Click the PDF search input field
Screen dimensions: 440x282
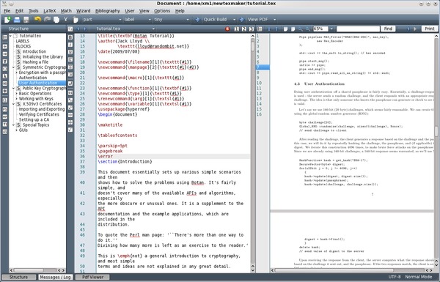[x=358, y=29]
